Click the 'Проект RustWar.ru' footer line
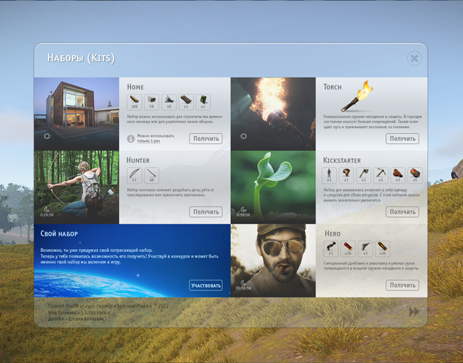The image size is (463, 363). tap(108, 306)
